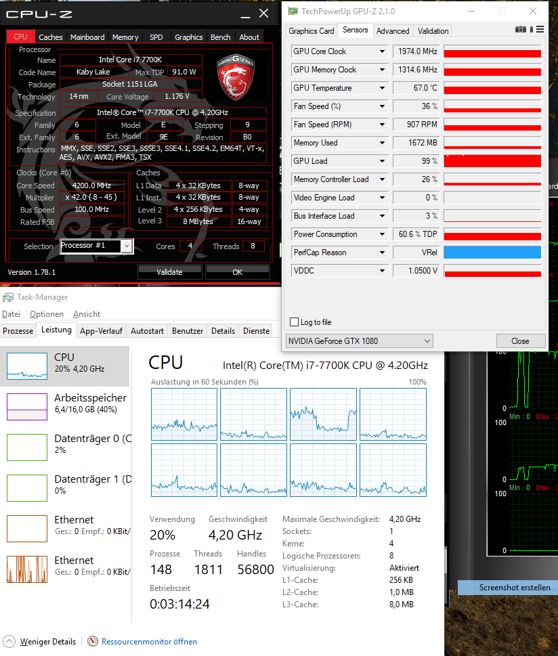Click the first CPU core utilization graph
558x656 pixels.
coord(184,414)
